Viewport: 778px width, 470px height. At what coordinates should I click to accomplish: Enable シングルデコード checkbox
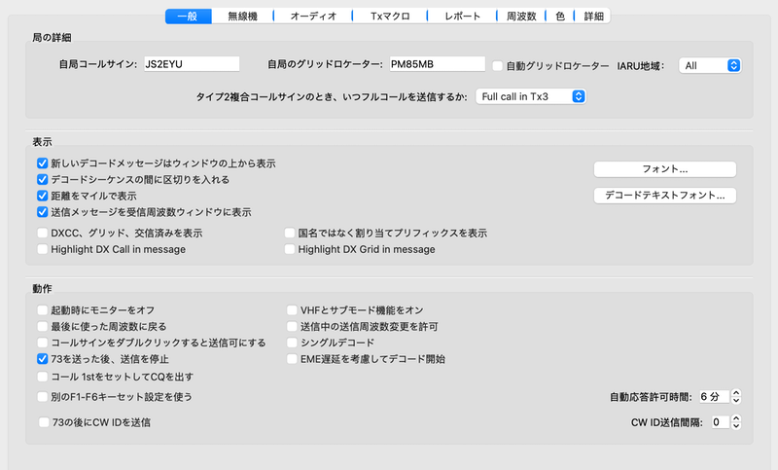coord(291,343)
